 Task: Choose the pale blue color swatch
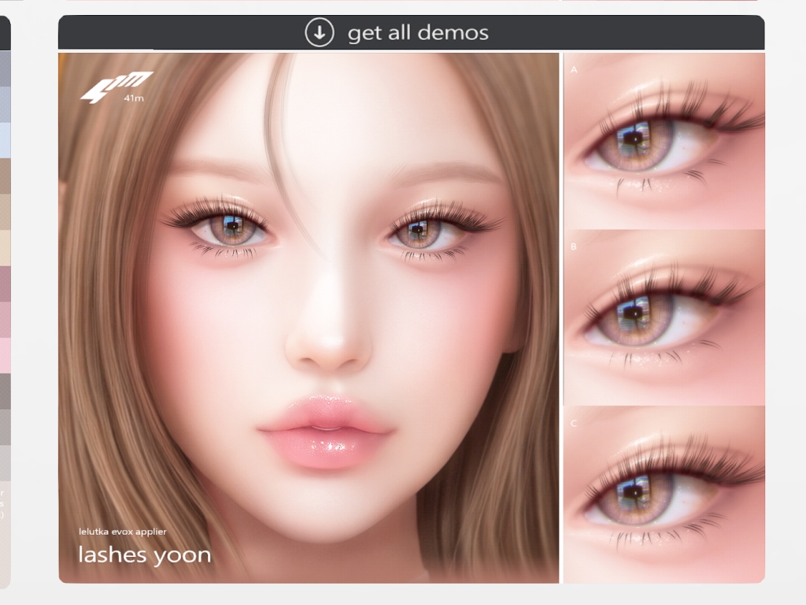(5, 140)
